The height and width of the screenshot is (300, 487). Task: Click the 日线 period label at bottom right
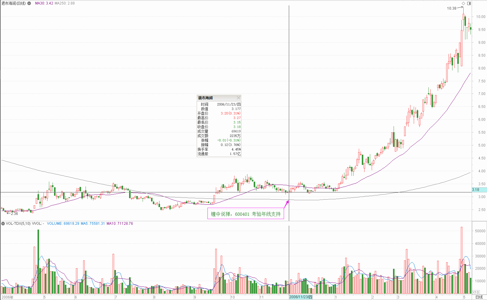(479, 297)
